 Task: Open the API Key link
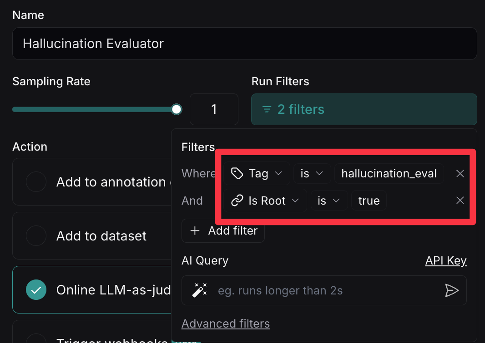[x=445, y=260]
